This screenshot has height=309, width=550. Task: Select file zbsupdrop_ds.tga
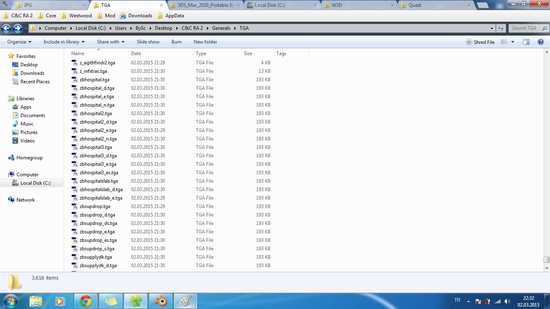coord(98,223)
